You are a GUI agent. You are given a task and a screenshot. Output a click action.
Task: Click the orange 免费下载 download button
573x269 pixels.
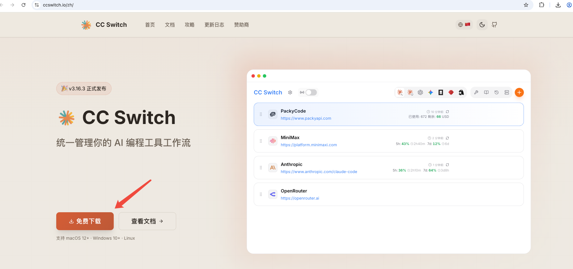tap(85, 221)
